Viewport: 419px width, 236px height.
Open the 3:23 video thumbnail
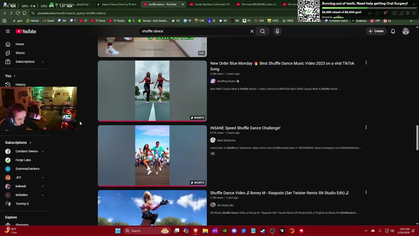pos(152,47)
